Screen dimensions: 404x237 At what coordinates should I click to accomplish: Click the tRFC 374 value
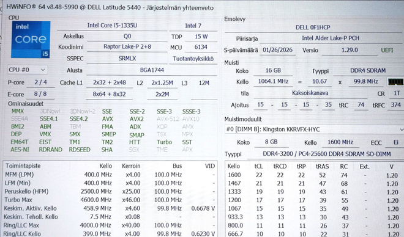pyautogui.click(x=395, y=105)
